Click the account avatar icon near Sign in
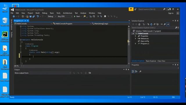The width and height of the screenshot is (186, 105). (x=178, y=13)
